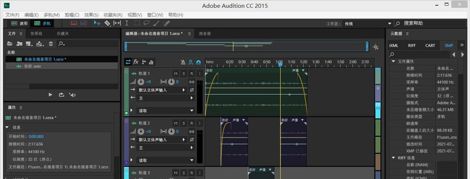The image size is (470, 179).
Task: Show effects (fx) section of tracks
Action: point(136,62)
